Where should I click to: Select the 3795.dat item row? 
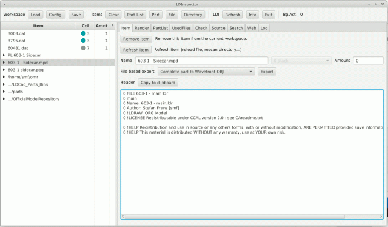point(58,41)
